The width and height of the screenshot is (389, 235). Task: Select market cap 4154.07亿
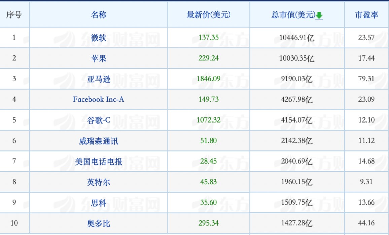tap(297, 120)
